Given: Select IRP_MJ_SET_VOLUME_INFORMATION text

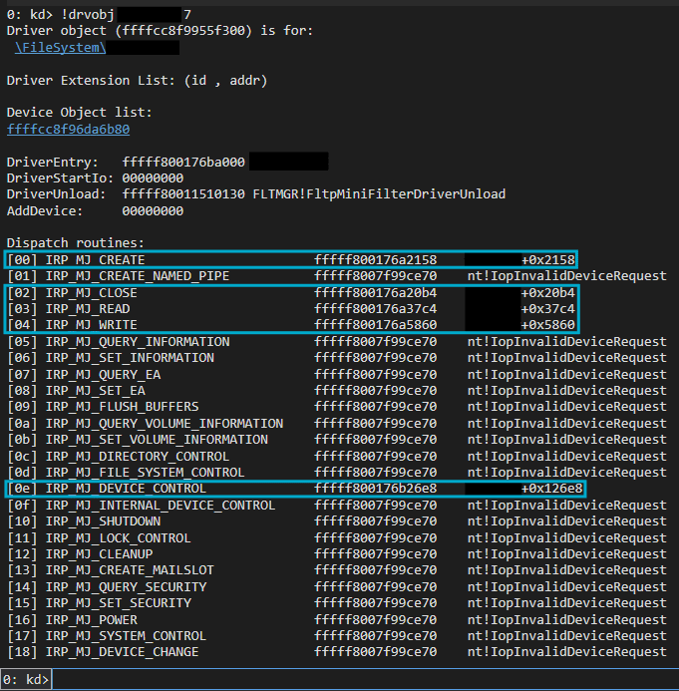Looking at the screenshot, I should click(157, 440).
